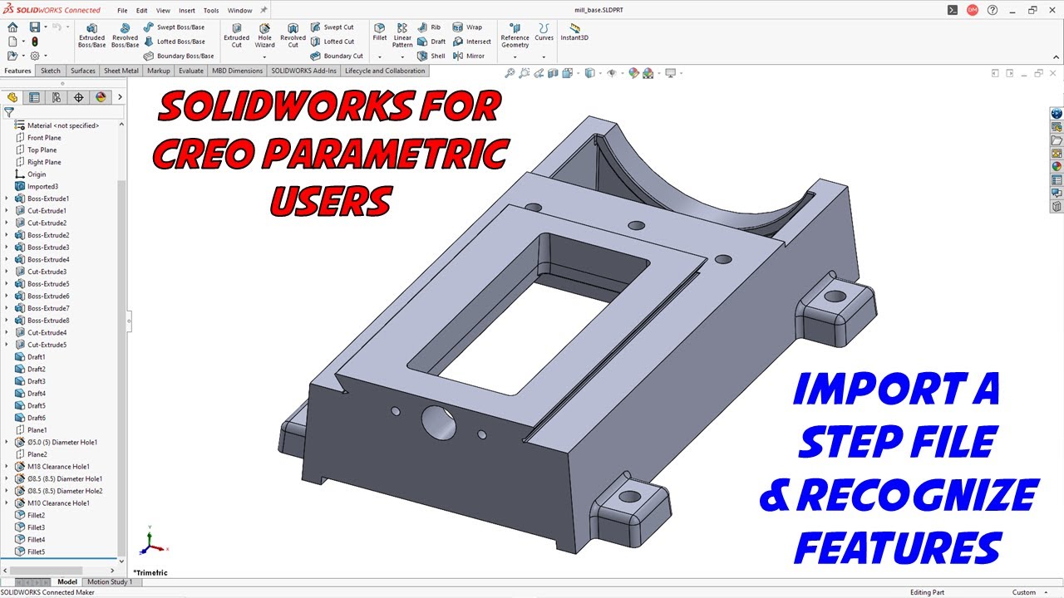Open the Hole Wizard
Image resolution: width=1064 pixels, height=598 pixels.
[264, 35]
